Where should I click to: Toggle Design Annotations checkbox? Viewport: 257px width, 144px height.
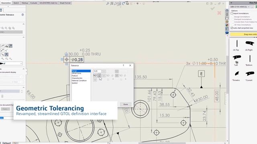(233, 17)
